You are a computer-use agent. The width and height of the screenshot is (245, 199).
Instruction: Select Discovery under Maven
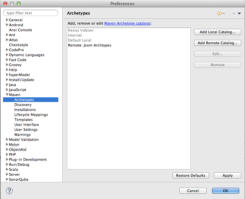[x=23, y=105]
